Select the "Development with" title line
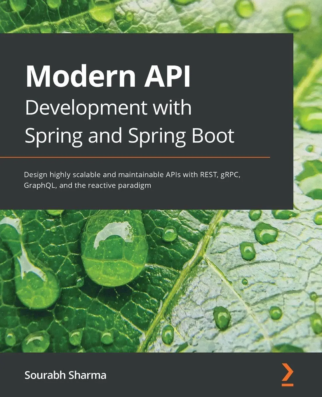322x397 pixels. tap(108, 108)
